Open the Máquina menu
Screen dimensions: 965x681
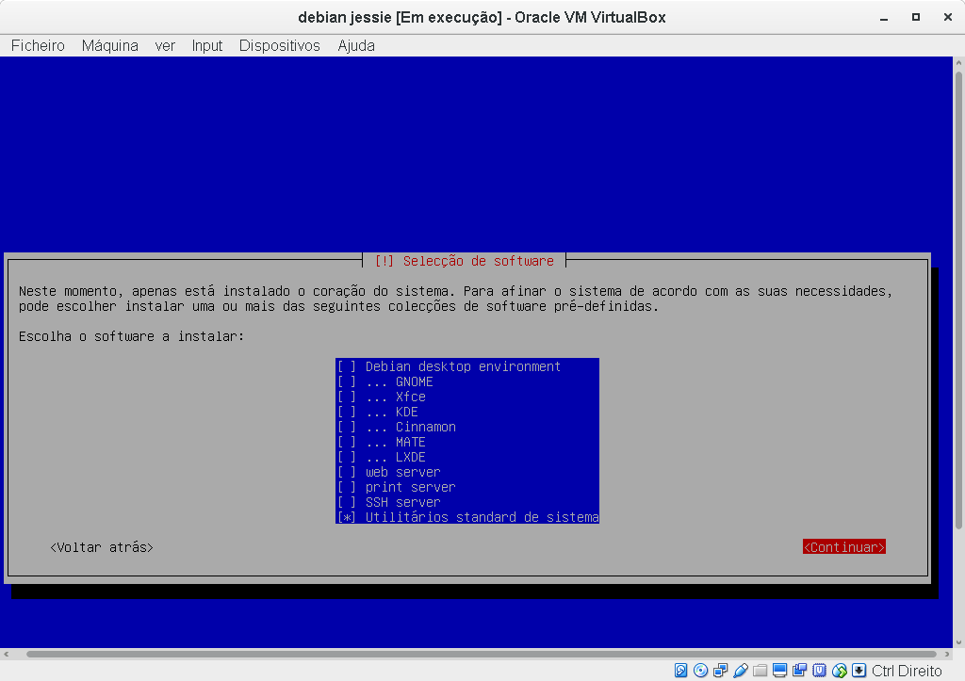tap(109, 45)
